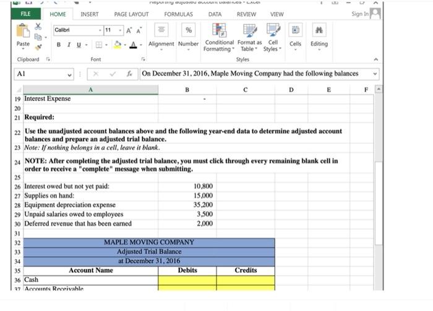The image size is (433, 311).
Task: Click the Copy icon
Action: coord(38,37)
